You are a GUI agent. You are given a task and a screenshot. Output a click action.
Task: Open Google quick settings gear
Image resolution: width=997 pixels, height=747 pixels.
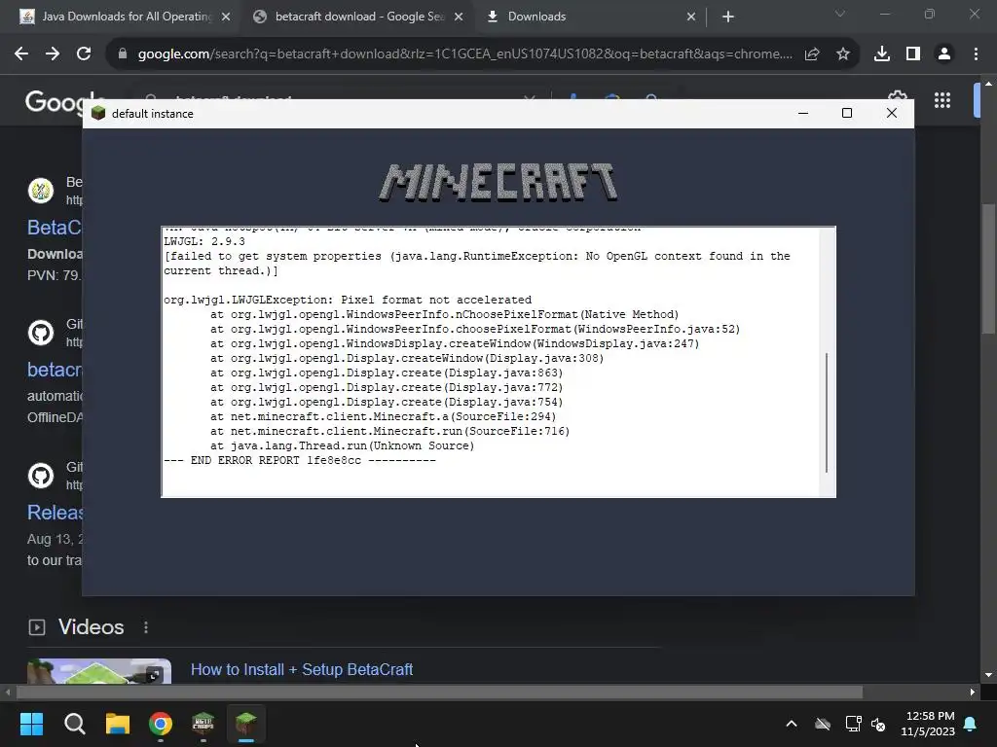(897, 94)
